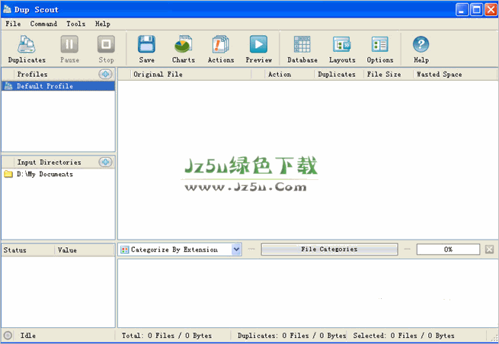Add an input directory with the plus icon

point(105,162)
